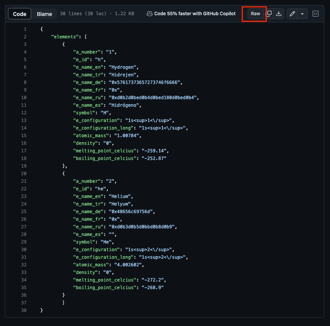Select line number 13

[x=24, y=120]
